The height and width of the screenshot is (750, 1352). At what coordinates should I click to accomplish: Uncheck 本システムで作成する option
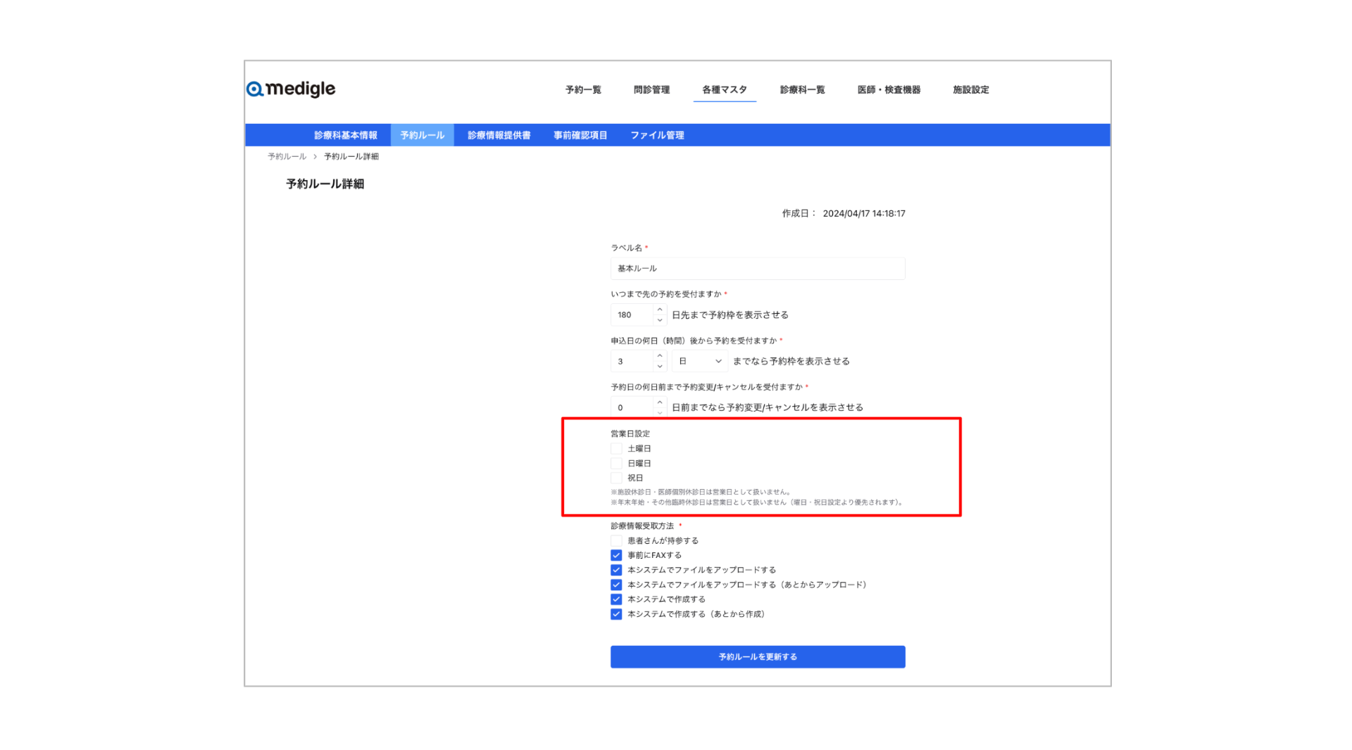click(616, 599)
